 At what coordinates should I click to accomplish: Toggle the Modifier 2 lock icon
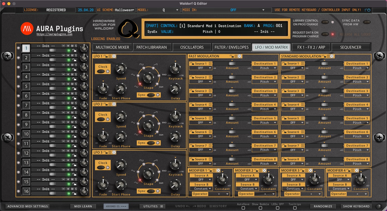256,171
